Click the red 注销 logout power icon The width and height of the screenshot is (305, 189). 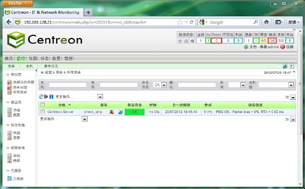click(282, 47)
